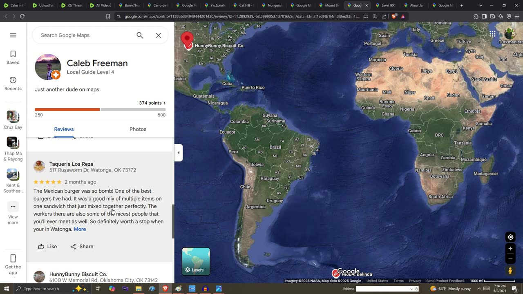Switch to the Reviews tab

point(64,129)
